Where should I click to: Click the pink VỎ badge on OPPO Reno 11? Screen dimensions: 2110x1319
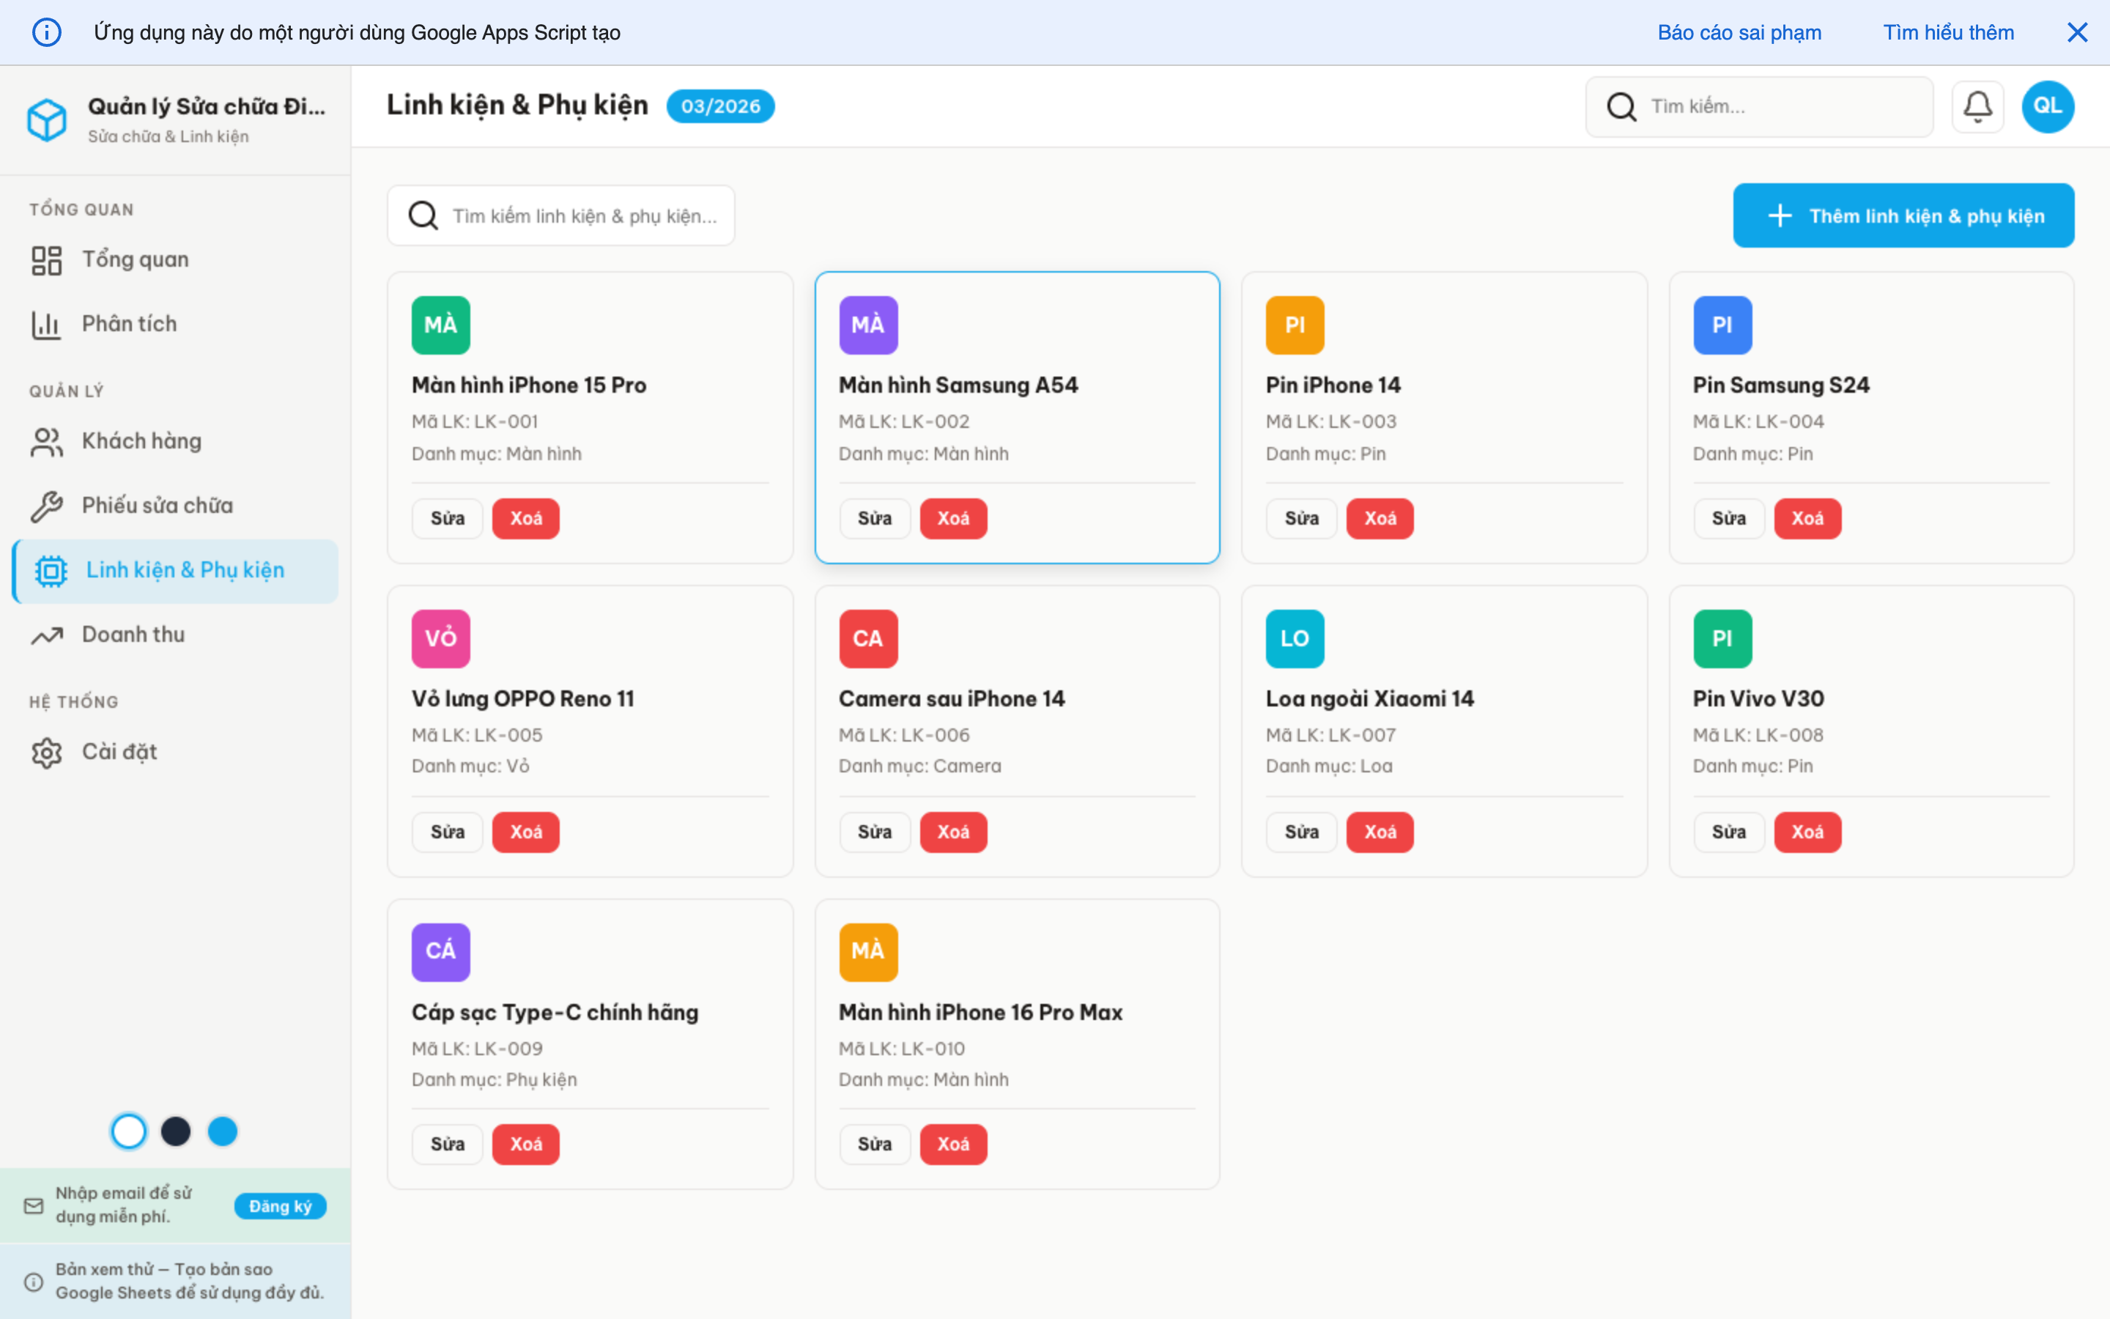[x=440, y=638]
